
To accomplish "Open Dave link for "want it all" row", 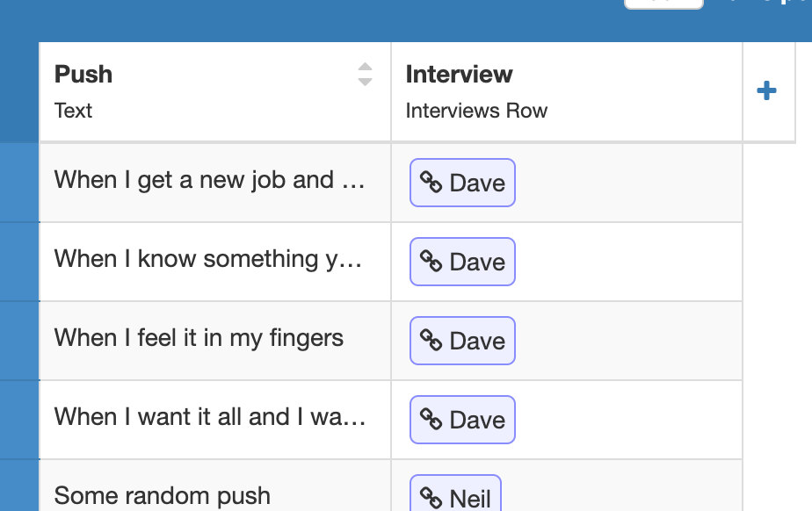I will pyautogui.click(x=477, y=420).
